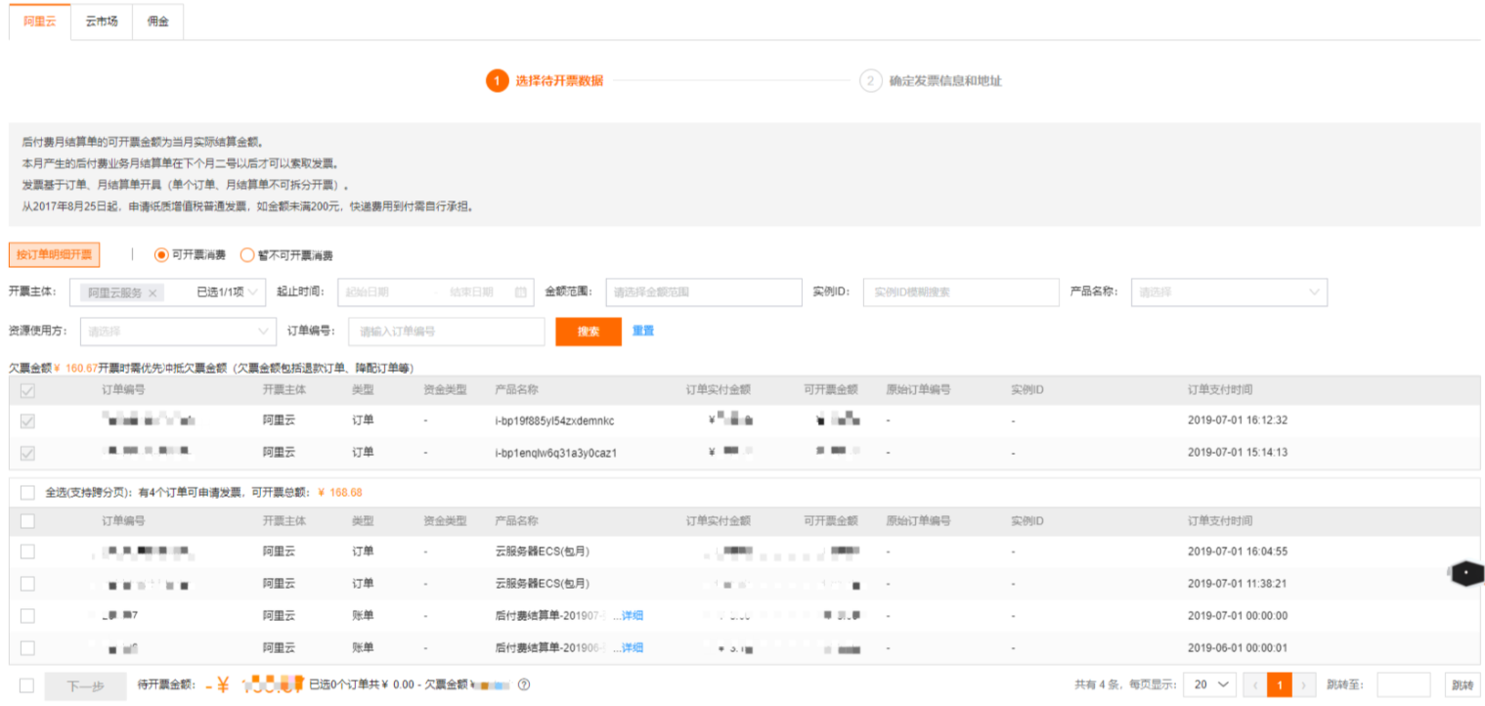Tick the header checkbox of the lower order table
The height and width of the screenshot is (706, 1485).
click(27, 521)
